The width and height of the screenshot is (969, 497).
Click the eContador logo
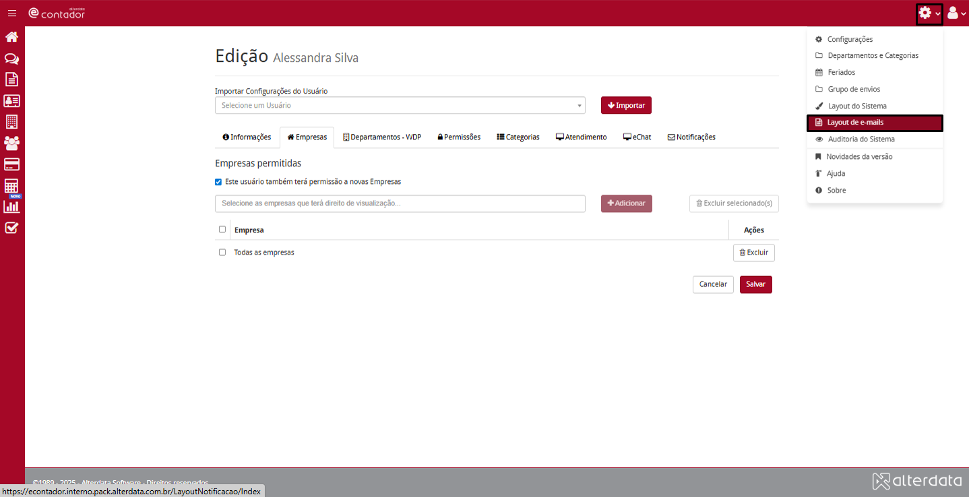coord(57,13)
